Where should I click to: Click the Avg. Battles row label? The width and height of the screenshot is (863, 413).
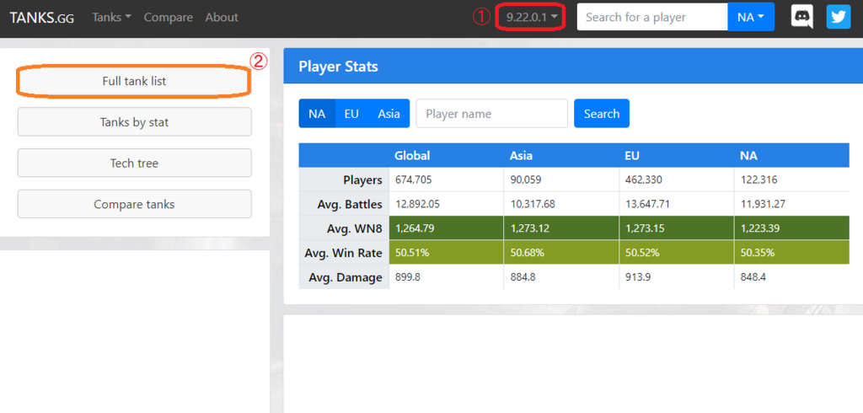click(x=344, y=204)
